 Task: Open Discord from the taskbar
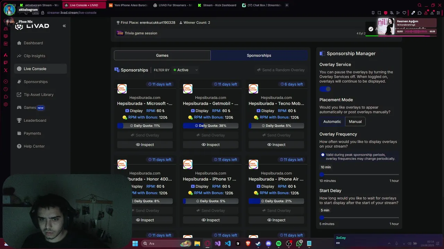point(268,243)
